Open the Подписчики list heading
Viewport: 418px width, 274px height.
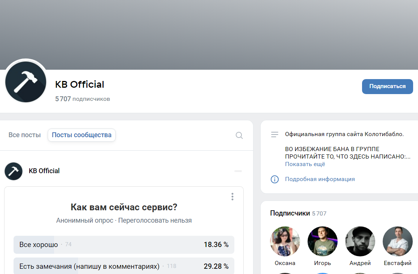[x=290, y=213]
